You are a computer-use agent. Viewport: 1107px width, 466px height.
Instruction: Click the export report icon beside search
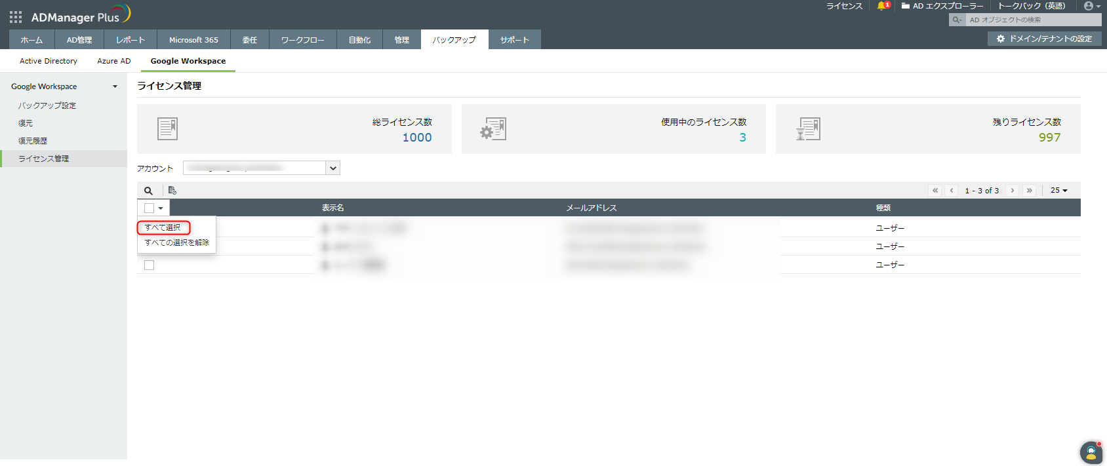[172, 191]
